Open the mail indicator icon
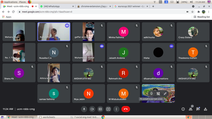212x119 pixels. [172, 2]
